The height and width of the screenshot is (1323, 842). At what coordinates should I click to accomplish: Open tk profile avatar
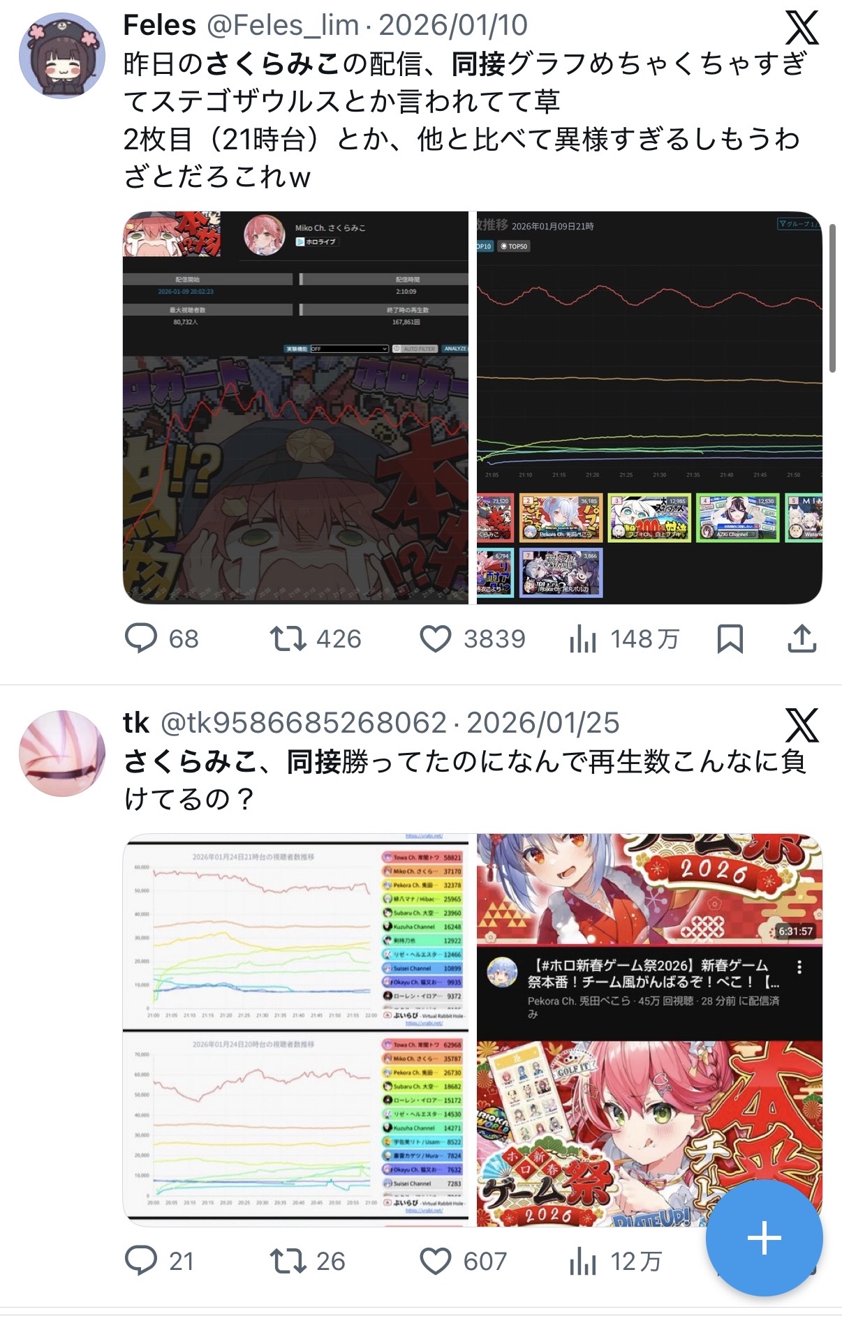(x=62, y=754)
